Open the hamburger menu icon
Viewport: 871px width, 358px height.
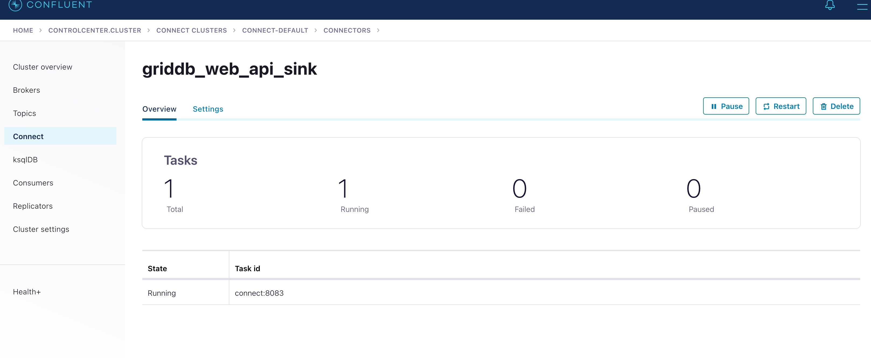tap(862, 6)
